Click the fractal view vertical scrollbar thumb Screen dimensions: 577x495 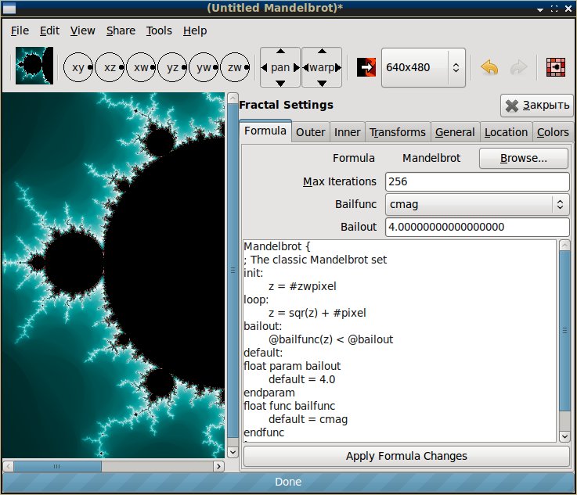click(233, 271)
